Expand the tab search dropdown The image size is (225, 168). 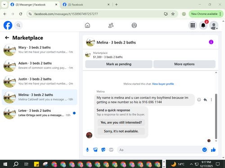4,4
